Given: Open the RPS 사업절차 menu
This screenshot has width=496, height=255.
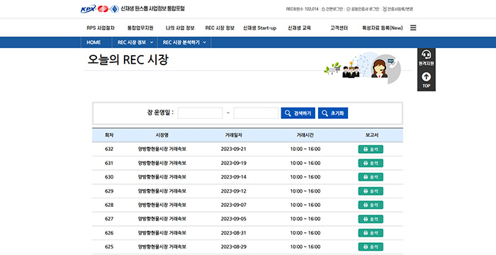Looking at the screenshot, I should (101, 28).
